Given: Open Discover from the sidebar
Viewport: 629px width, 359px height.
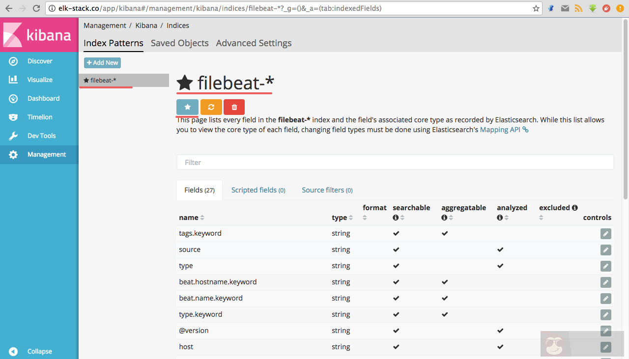Looking at the screenshot, I should click(39, 61).
